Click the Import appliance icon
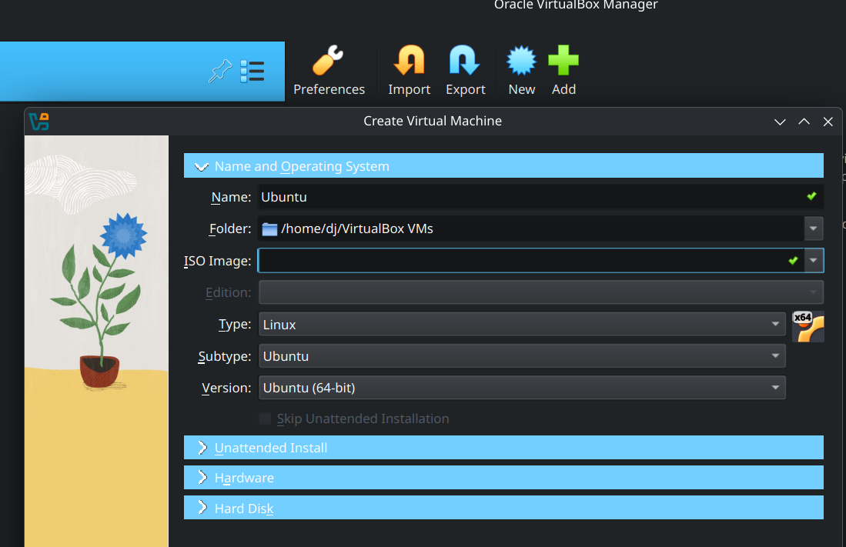Viewport: 846px width, 547px height. 409,69
